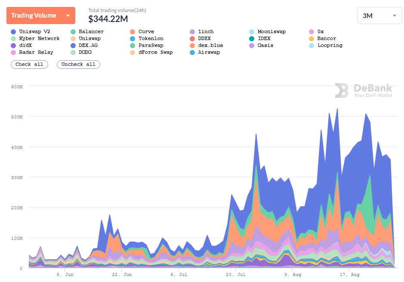404x282 pixels.
Task: Click the Uncheck all button
Action: coord(78,65)
